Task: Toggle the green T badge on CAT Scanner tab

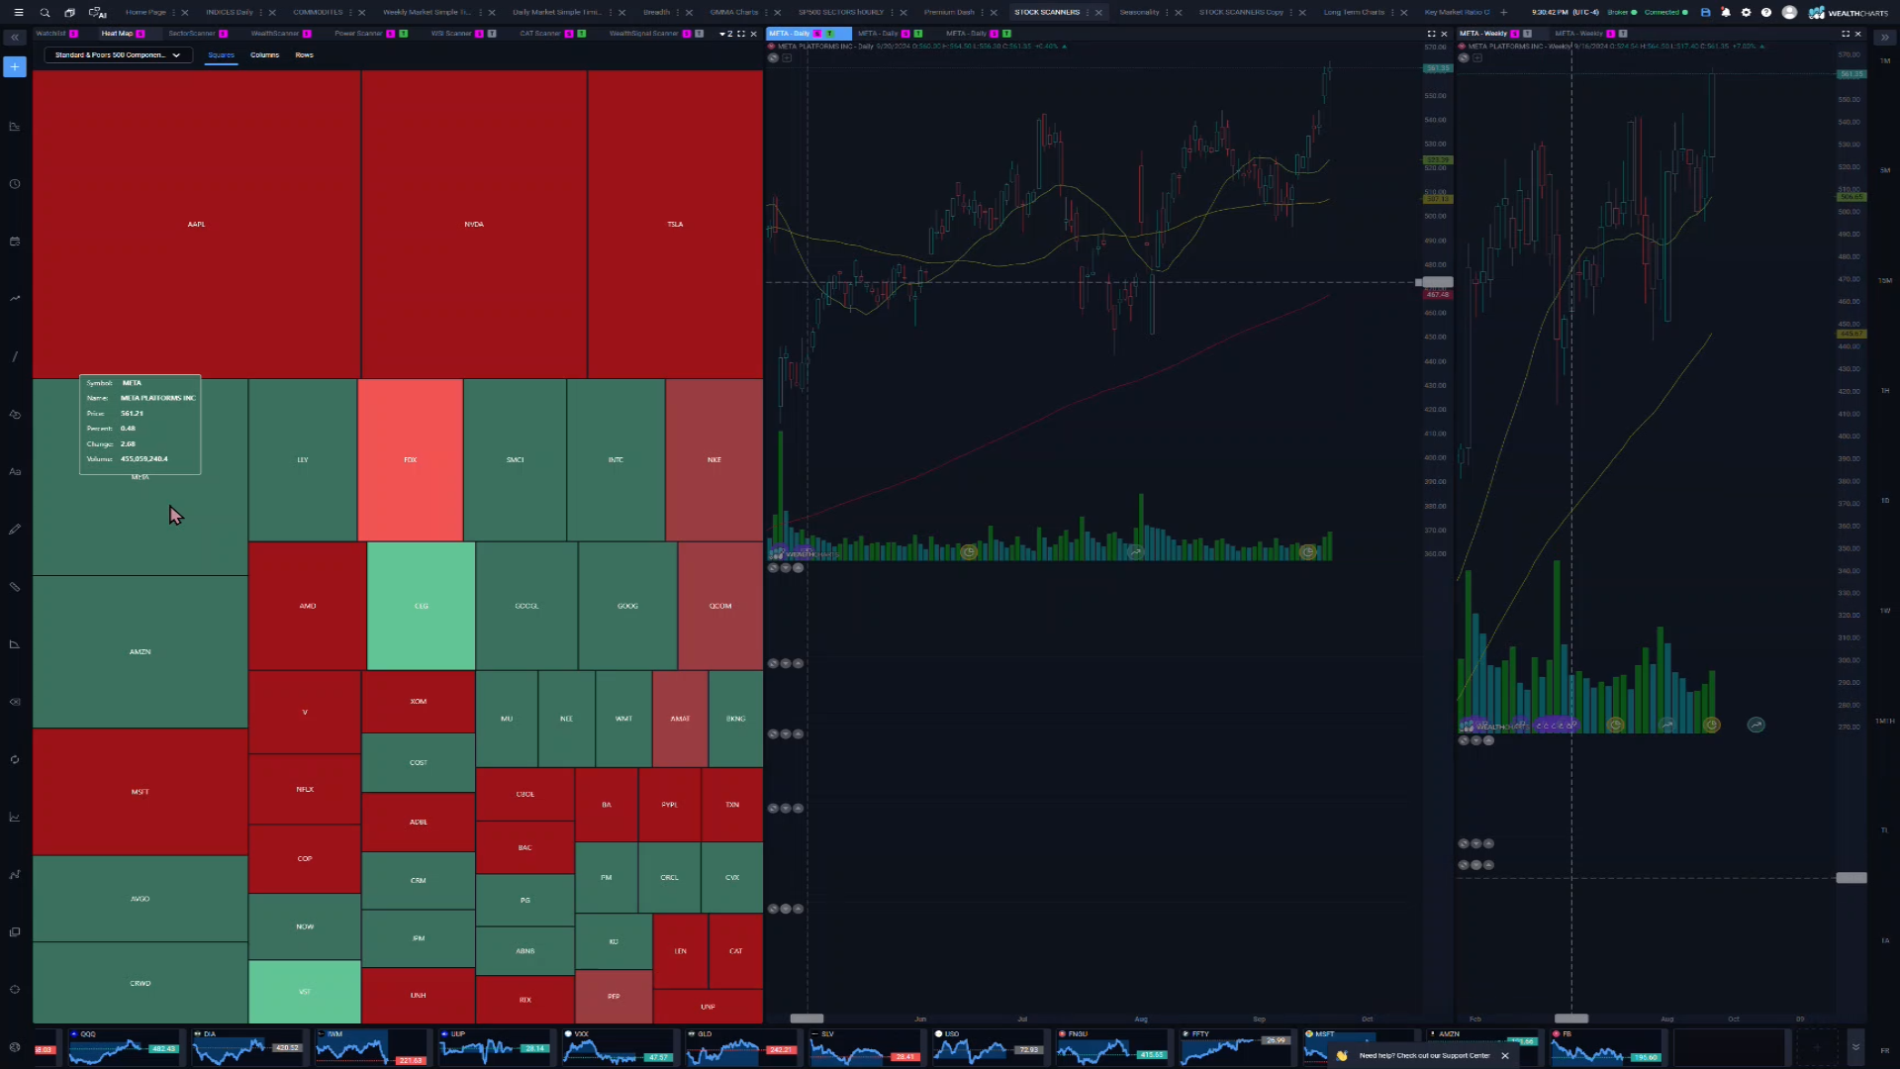Action: click(581, 34)
